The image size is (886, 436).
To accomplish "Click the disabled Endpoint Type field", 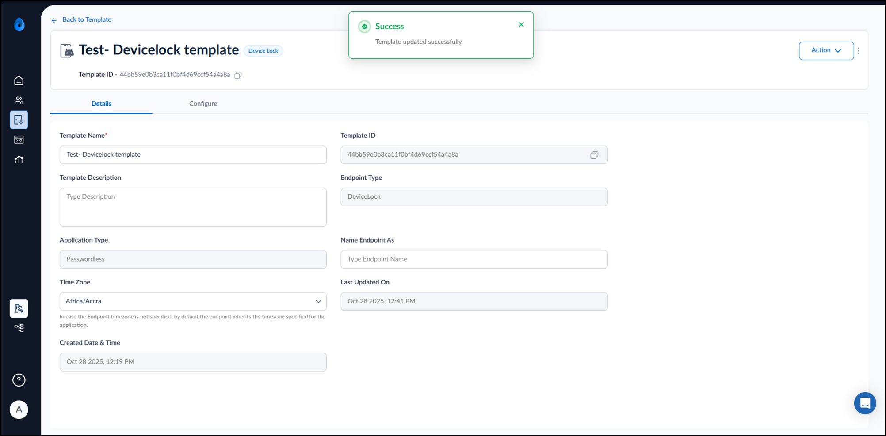I will click(474, 197).
